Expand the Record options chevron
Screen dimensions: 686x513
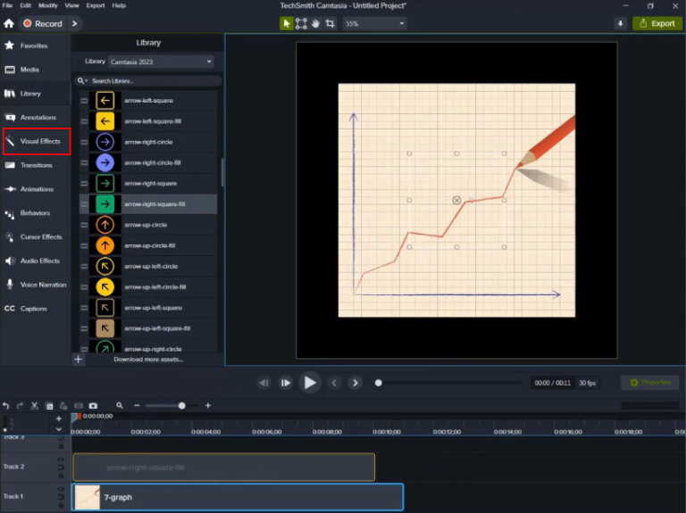(75, 23)
